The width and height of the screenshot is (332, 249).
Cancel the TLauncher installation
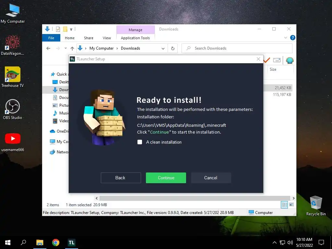(x=211, y=178)
